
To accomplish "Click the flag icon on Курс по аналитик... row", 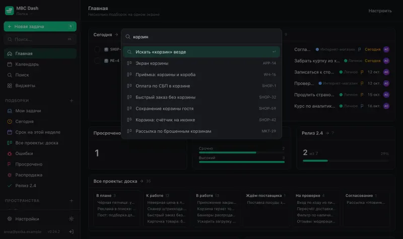I will coord(362,106).
